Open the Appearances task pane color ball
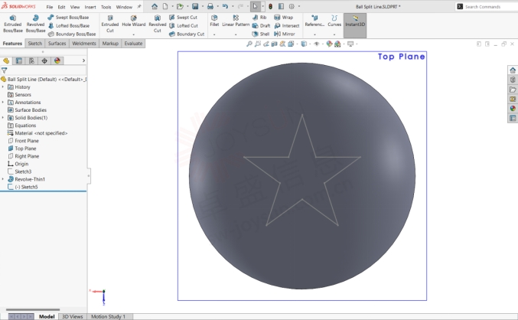This screenshot has width=518, height=320. (513, 109)
